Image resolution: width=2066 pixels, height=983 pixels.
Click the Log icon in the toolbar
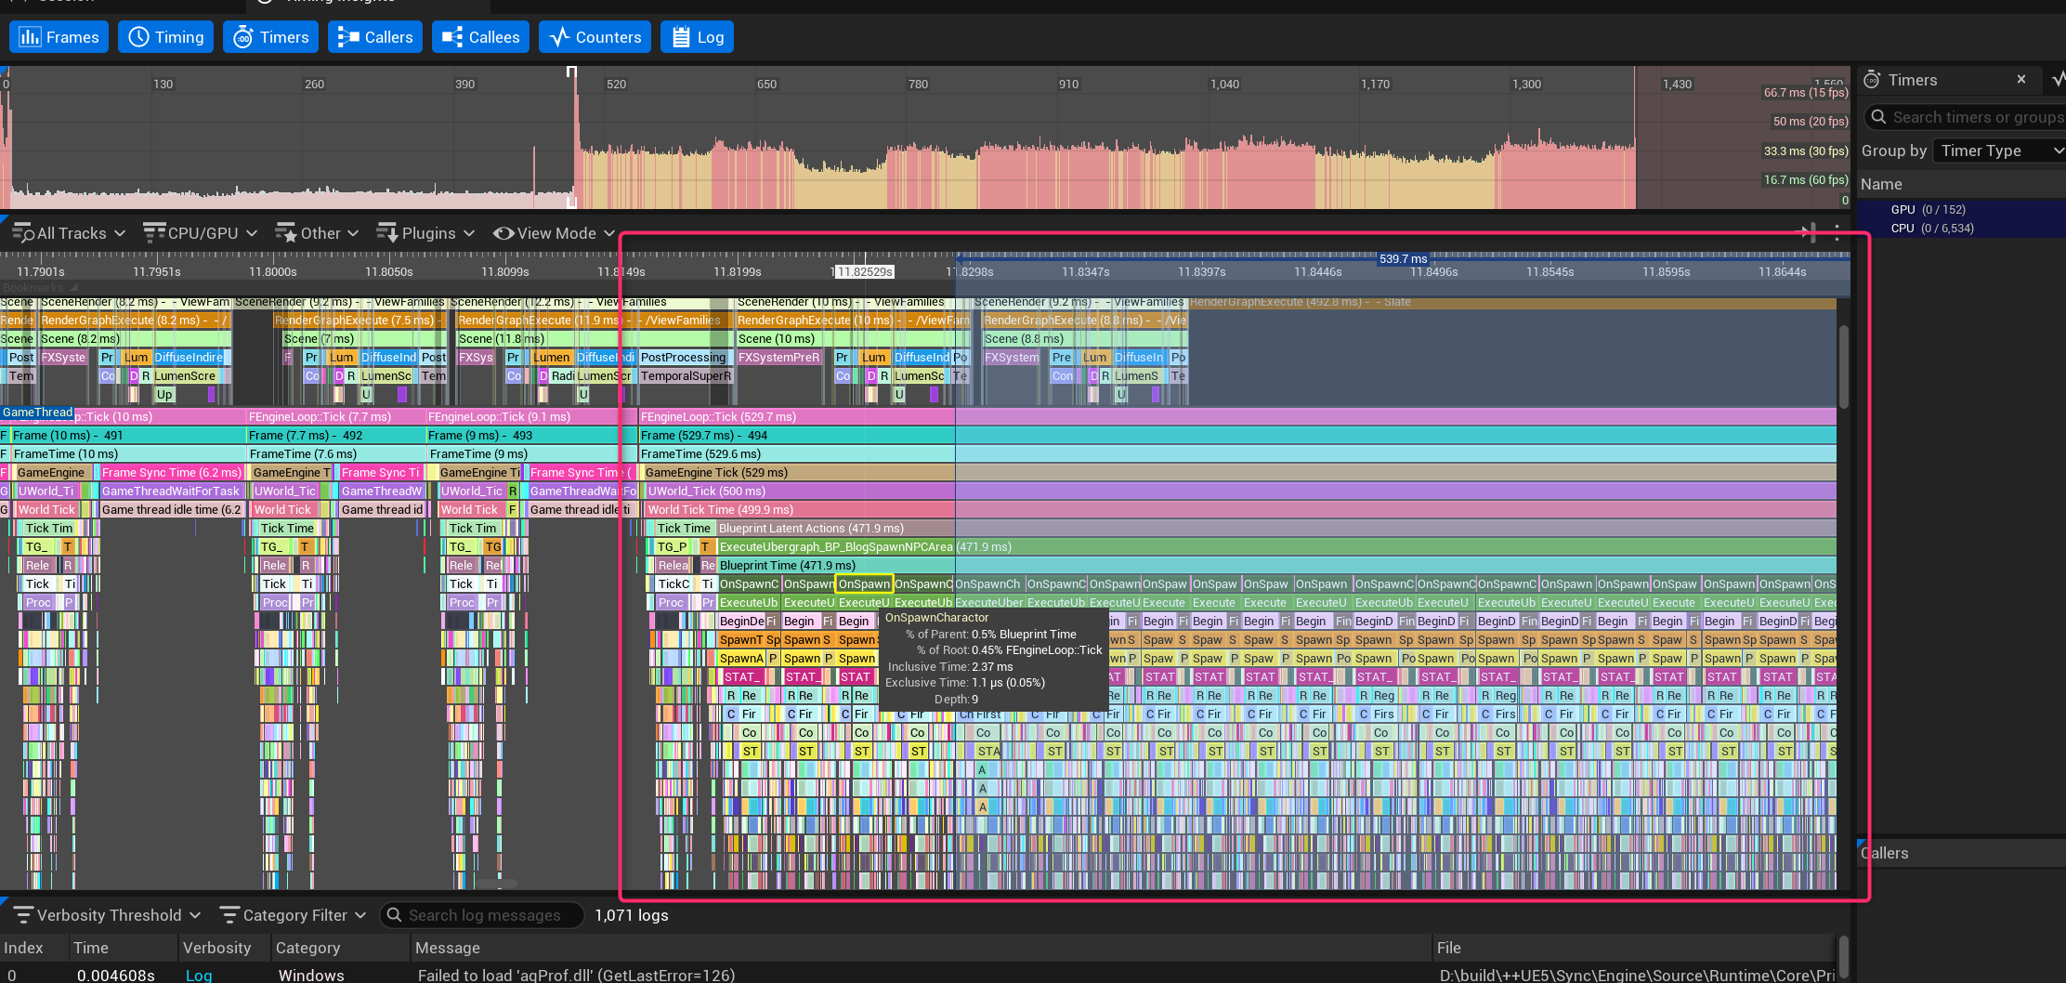point(681,37)
